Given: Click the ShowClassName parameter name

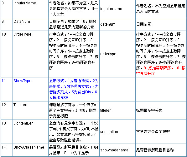Looking at the screenshot, I should point(29,147).
